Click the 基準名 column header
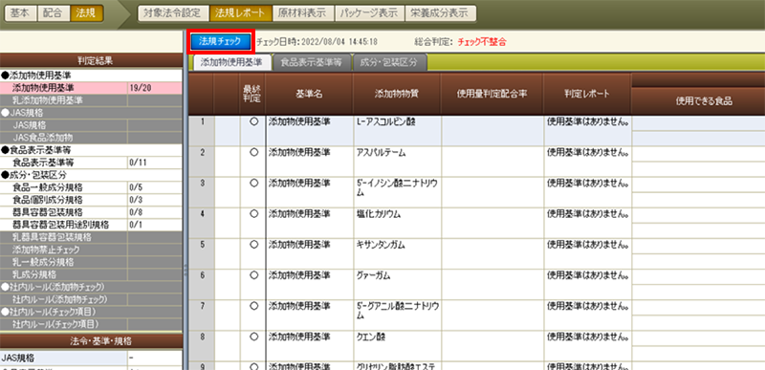Viewport: 765px width, 370px height. click(x=309, y=94)
